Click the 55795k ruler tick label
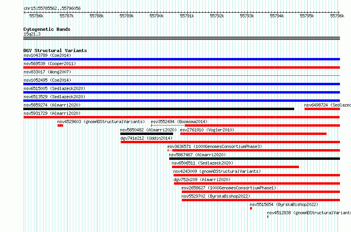The image size is (351, 232). [307, 16]
